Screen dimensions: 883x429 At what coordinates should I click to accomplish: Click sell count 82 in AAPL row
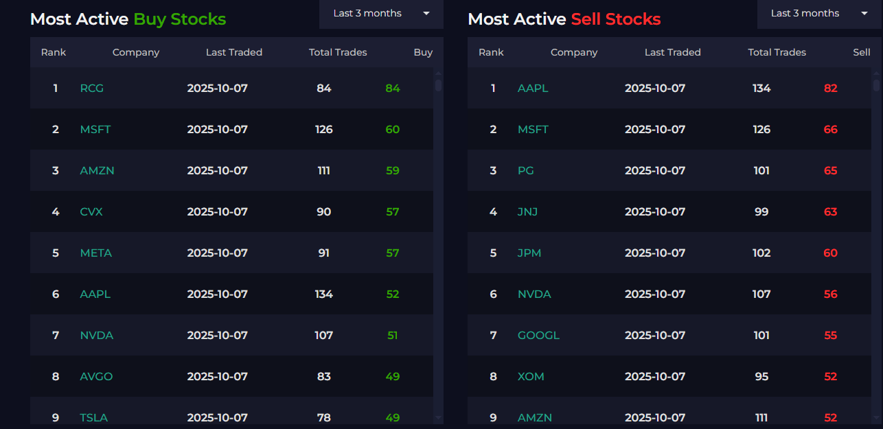click(x=831, y=88)
